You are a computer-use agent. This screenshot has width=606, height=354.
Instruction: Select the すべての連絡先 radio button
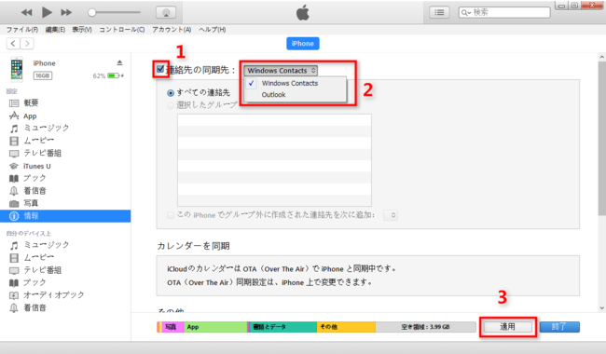[x=171, y=93]
